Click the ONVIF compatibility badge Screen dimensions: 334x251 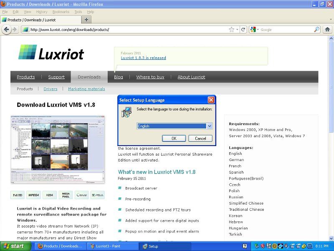82,195
